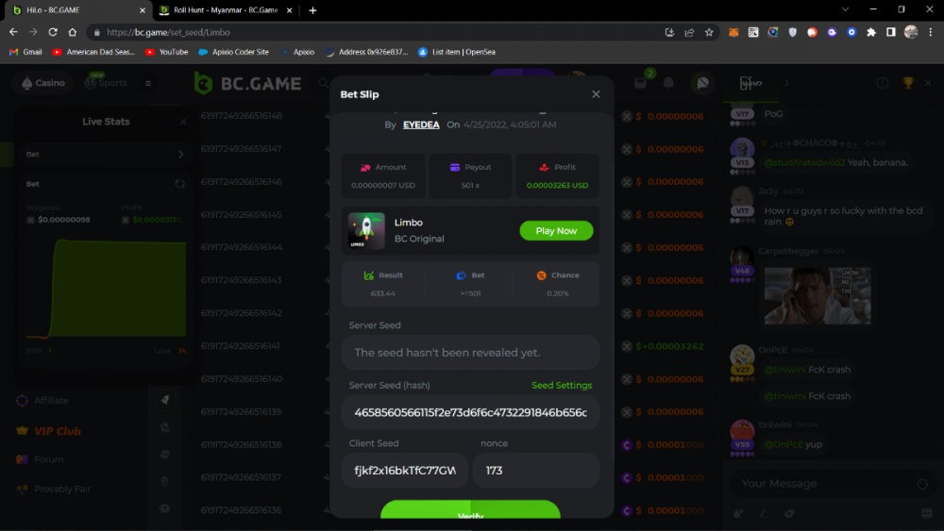Select the Server Seed hash field
944x531 pixels.
pos(470,413)
